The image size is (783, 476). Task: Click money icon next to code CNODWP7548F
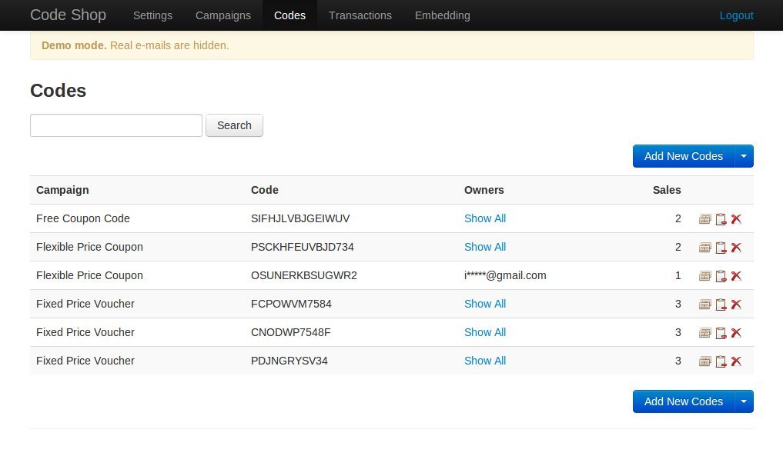[705, 332]
